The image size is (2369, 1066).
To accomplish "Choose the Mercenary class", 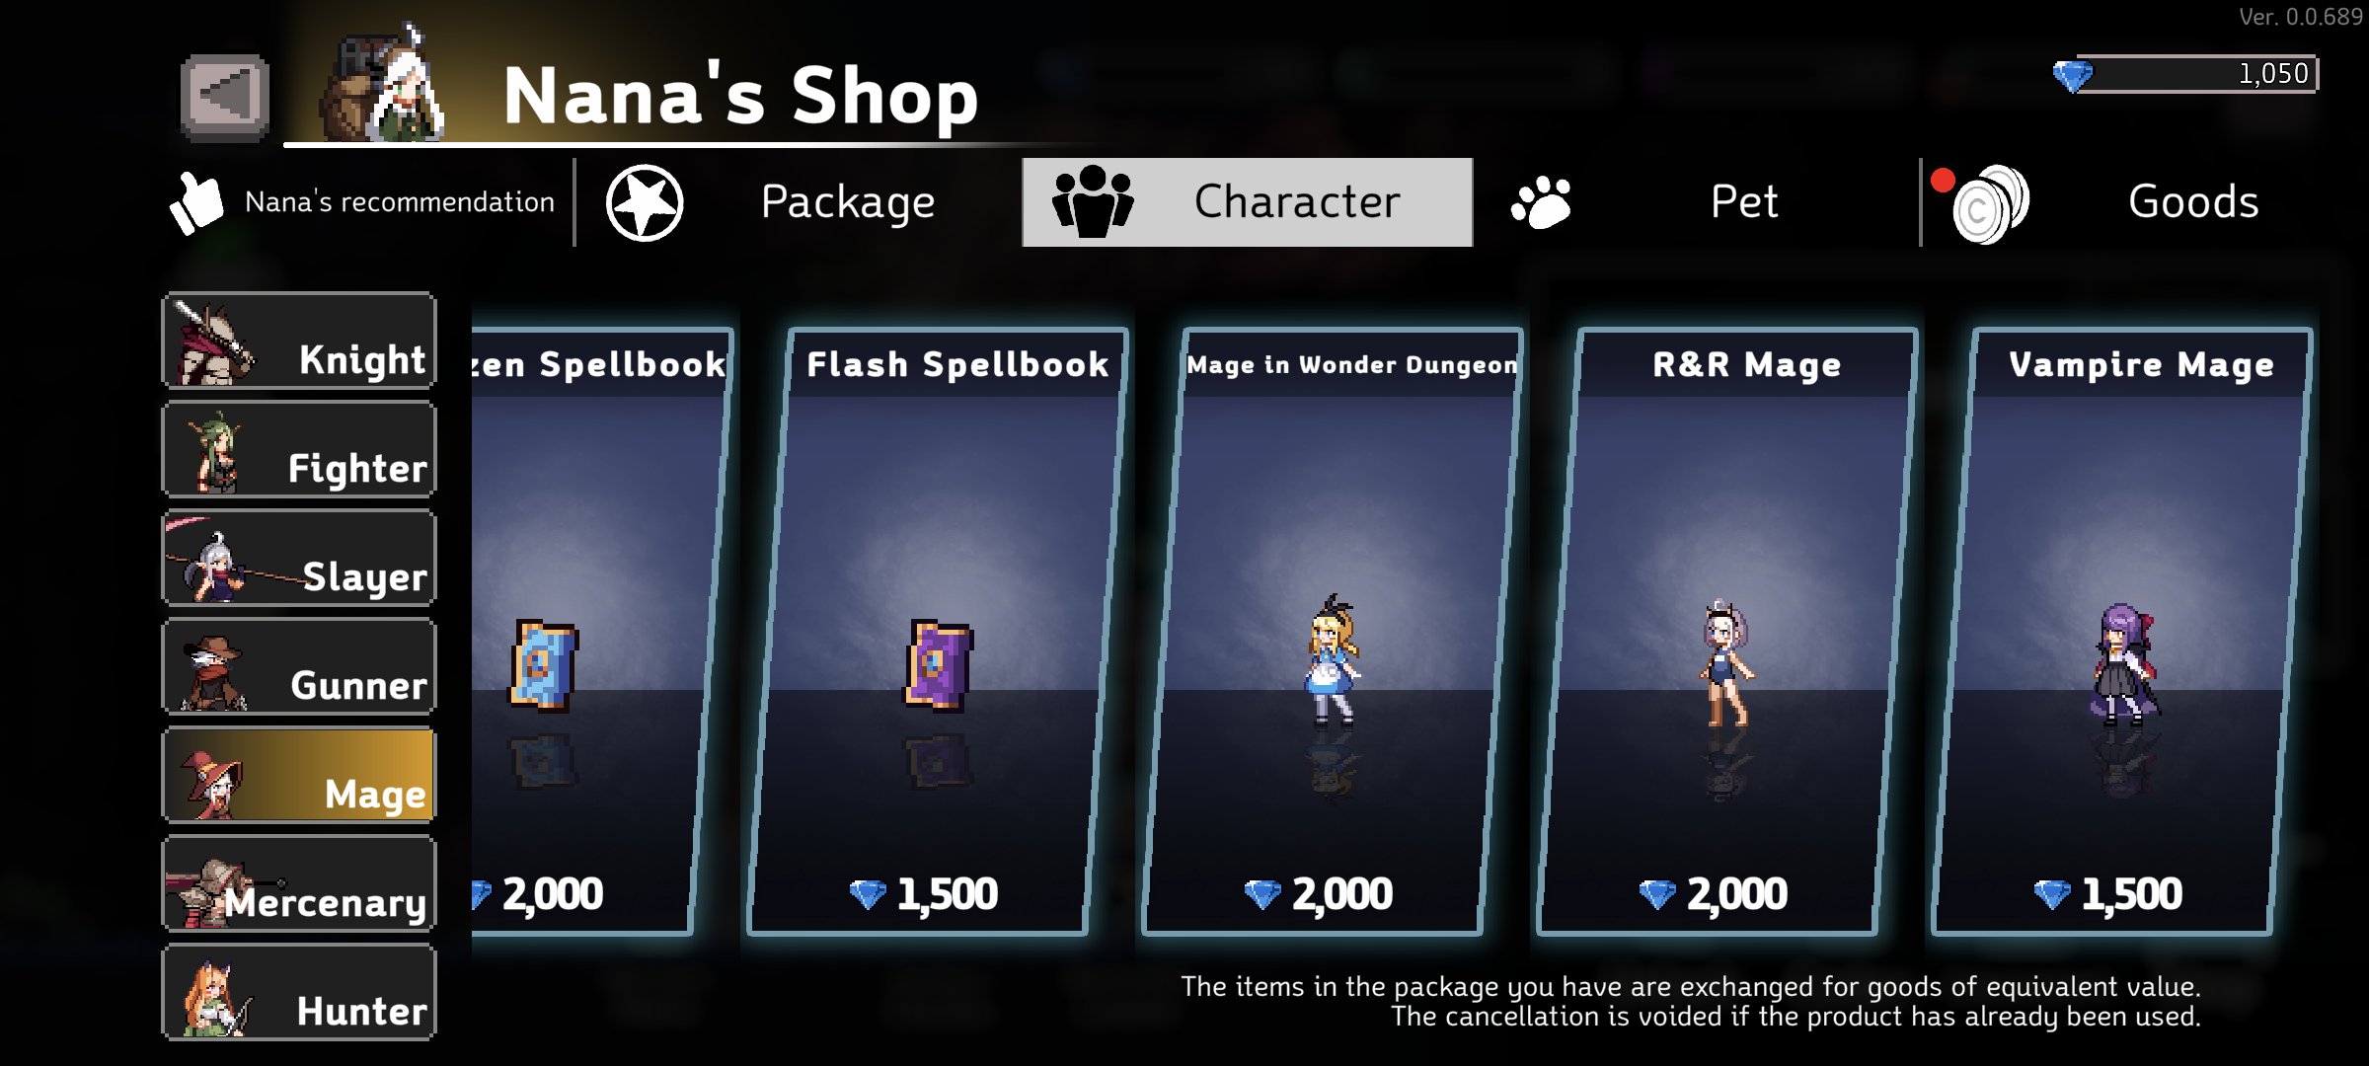I will 299,883.
